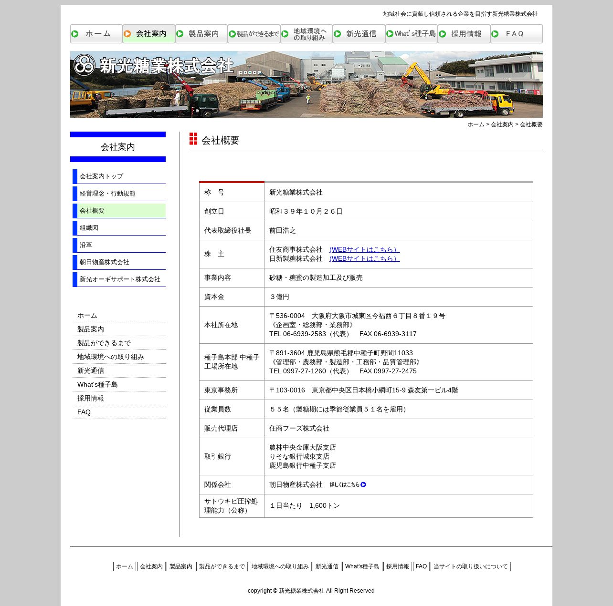Click footer link ホーム
The width and height of the screenshot is (613, 606).
125,567
